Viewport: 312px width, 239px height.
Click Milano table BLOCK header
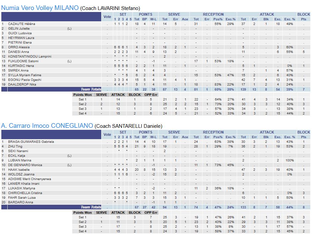304,14
